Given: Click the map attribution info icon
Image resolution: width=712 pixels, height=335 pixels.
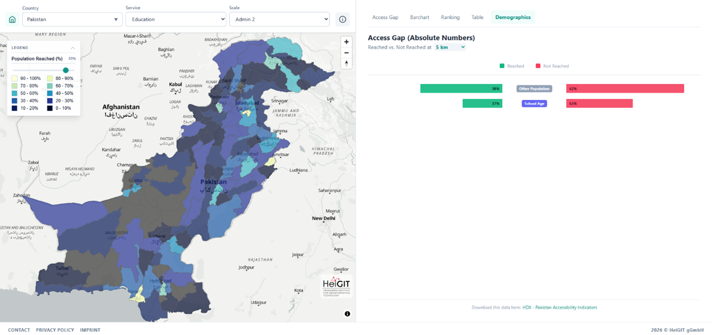Looking at the screenshot, I should (x=348, y=314).
